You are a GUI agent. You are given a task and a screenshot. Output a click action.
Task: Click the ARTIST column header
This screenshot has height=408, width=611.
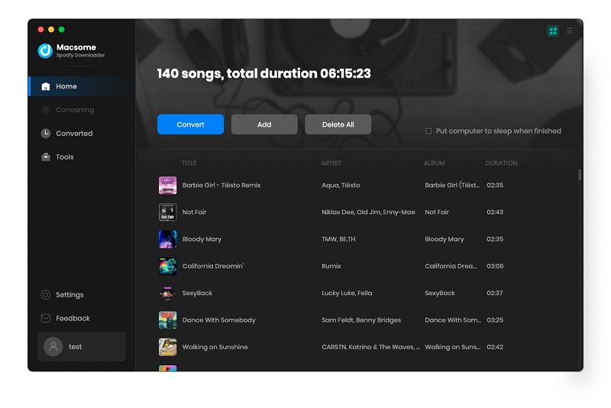pos(331,163)
